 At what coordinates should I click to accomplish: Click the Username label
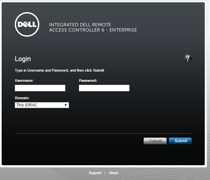[24, 80]
